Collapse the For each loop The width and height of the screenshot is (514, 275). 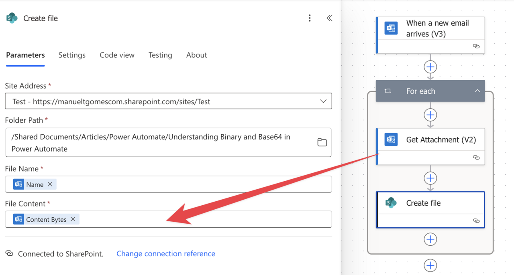click(477, 91)
